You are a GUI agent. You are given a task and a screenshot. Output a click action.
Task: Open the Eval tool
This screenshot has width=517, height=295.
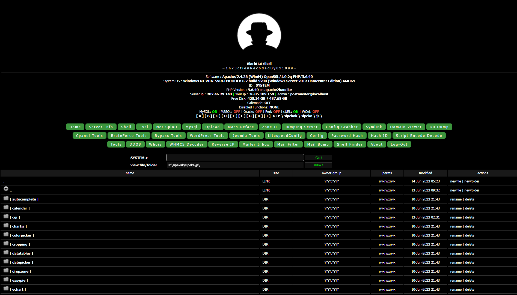[144, 127]
